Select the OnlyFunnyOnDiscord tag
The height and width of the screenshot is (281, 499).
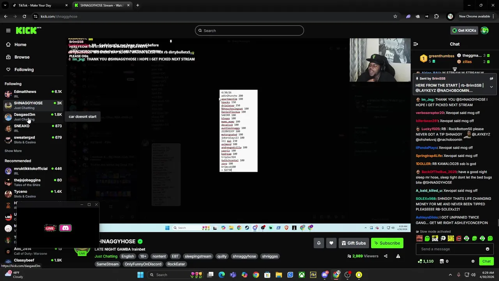tap(143, 264)
